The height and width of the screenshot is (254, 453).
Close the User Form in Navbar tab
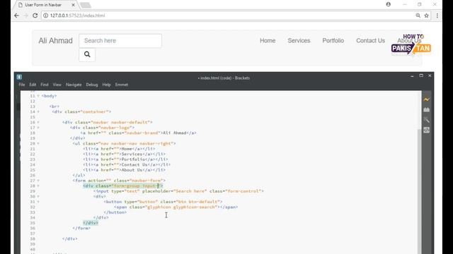(x=73, y=5)
